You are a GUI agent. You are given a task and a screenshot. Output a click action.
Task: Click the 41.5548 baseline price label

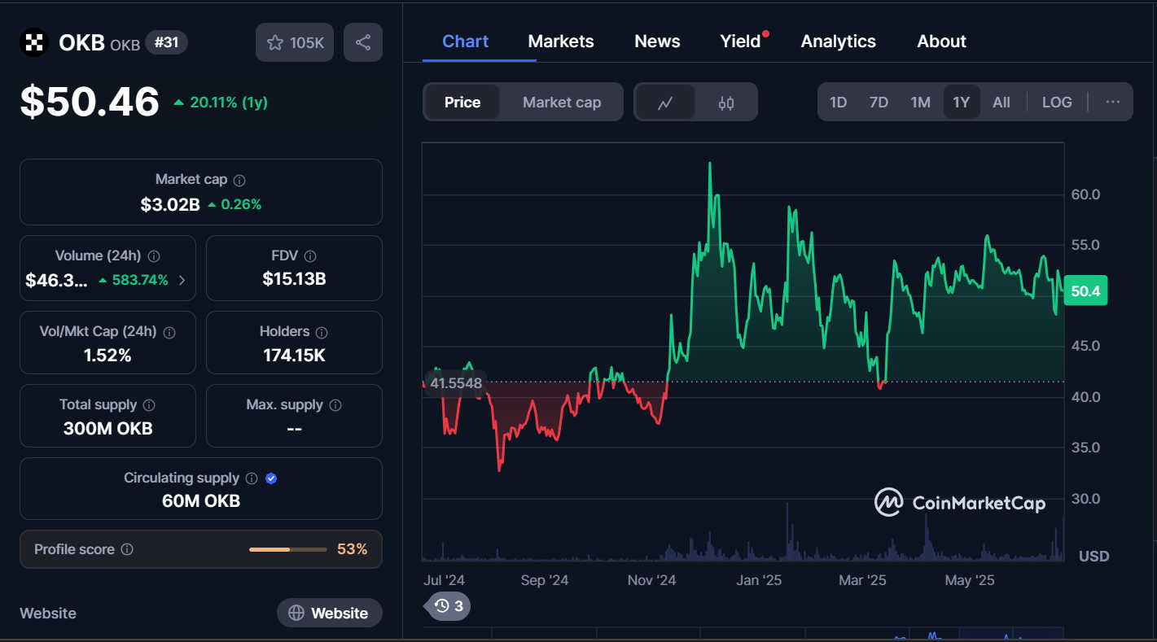[456, 383]
